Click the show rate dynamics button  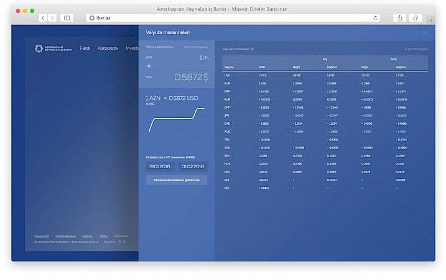point(177,180)
